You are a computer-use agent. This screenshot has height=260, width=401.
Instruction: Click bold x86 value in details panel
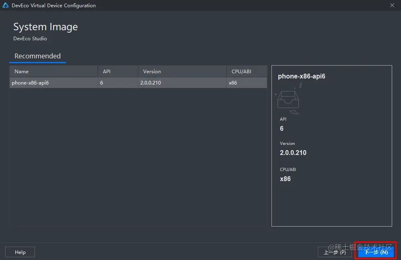coord(285,179)
